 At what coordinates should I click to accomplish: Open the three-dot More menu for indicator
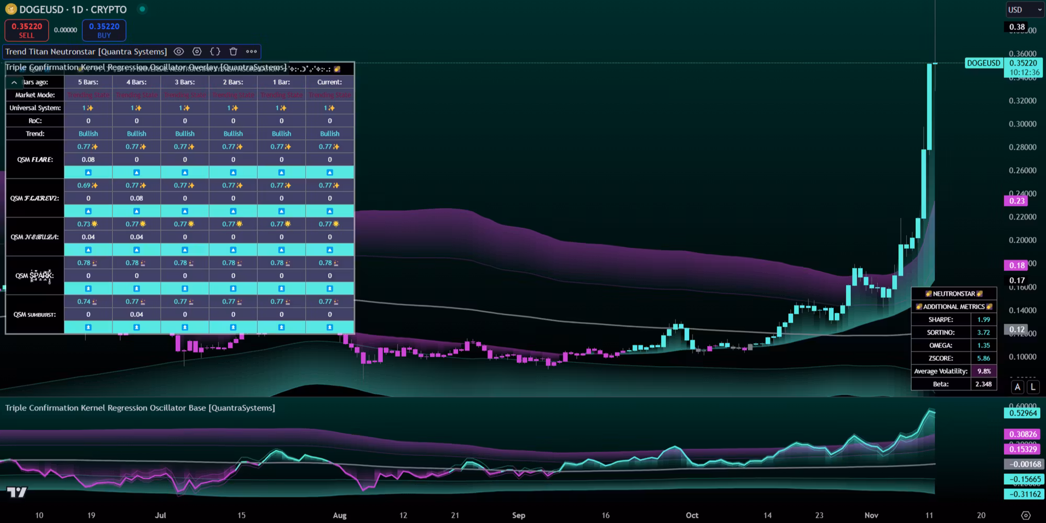252,51
